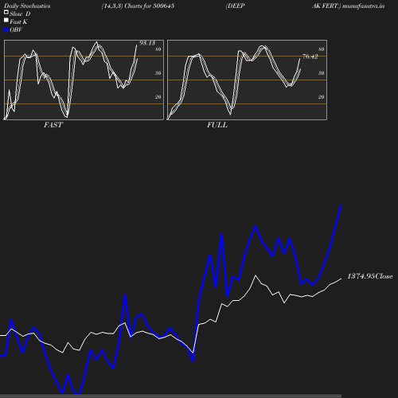Click the 20 axis label in FAST chart
The height and width of the screenshot is (398, 398).
[x=158, y=97]
